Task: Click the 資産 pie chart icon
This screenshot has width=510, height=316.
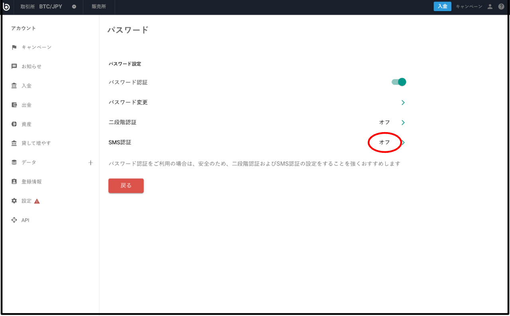Action: [x=14, y=124]
